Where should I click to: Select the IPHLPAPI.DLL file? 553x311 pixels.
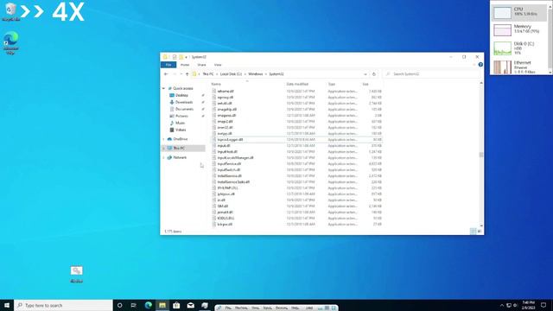pyautogui.click(x=227, y=188)
